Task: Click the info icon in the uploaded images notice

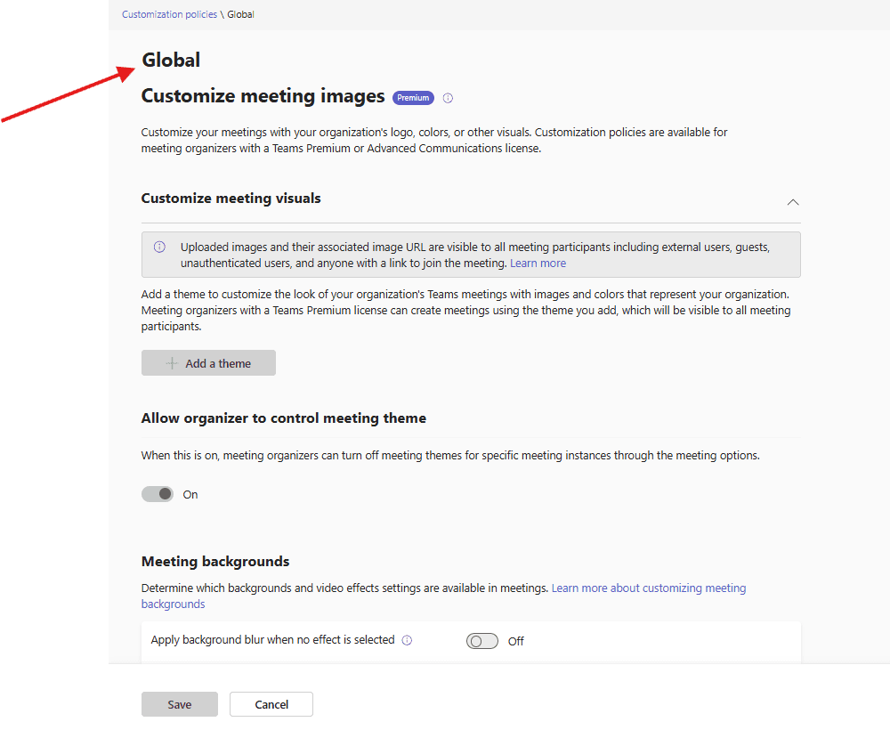Action: click(159, 247)
